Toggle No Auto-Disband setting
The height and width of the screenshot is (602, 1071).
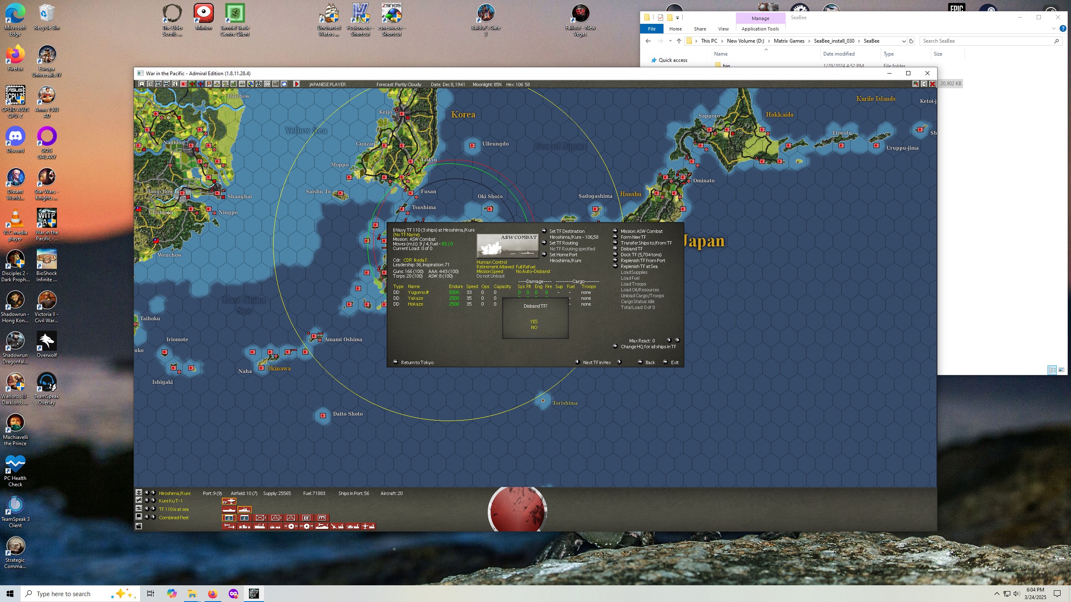(x=533, y=271)
